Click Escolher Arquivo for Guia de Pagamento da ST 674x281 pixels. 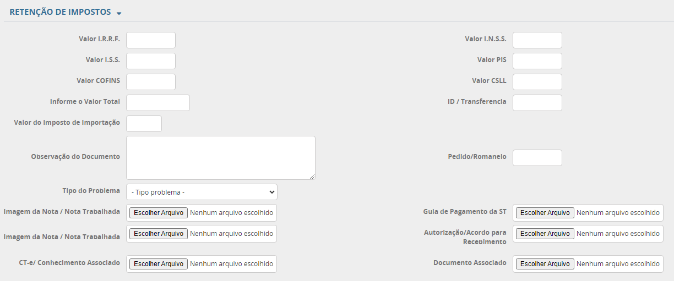click(545, 213)
